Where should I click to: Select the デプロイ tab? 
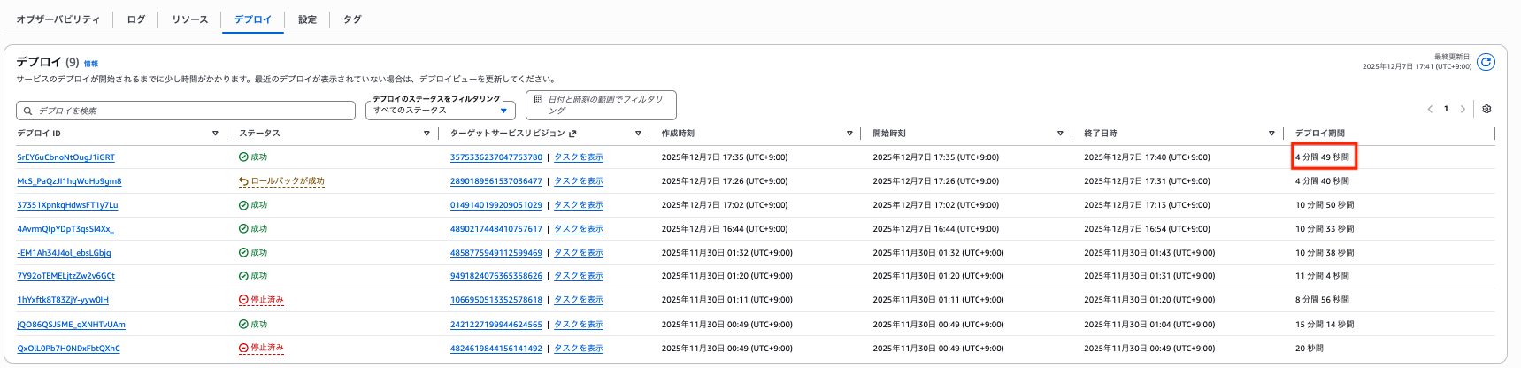(x=252, y=19)
